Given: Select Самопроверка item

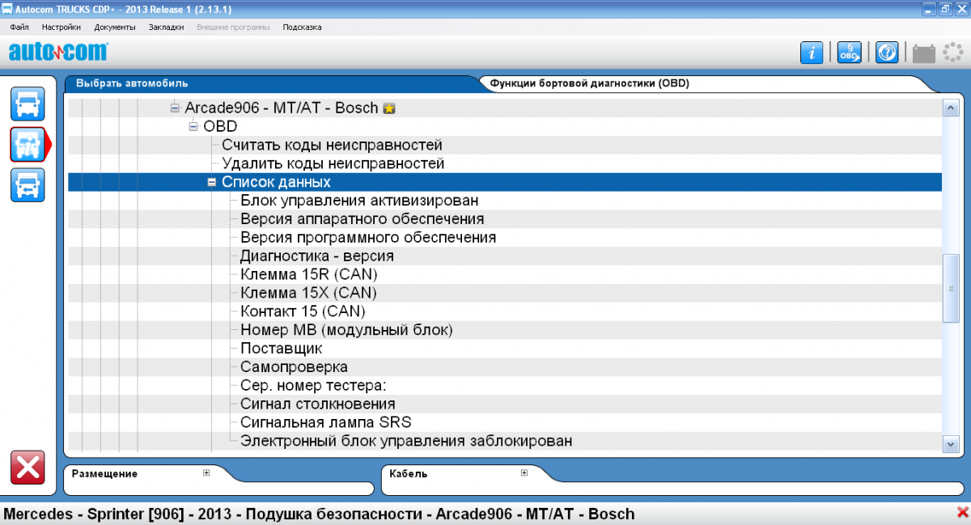Looking at the screenshot, I should coord(294,367).
